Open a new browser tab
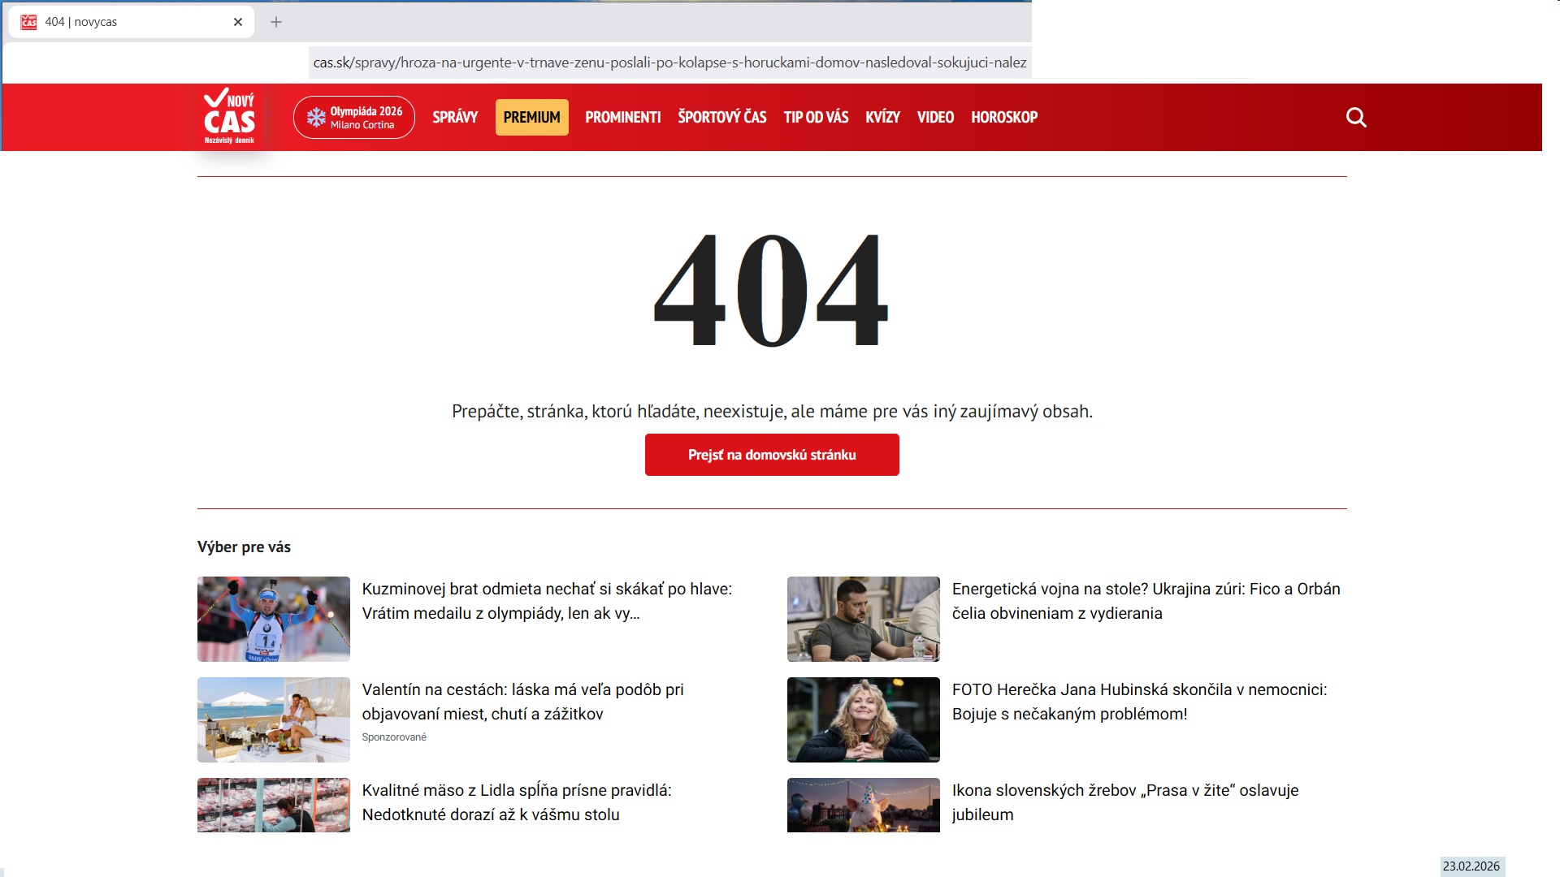This screenshot has width=1560, height=877. pyautogui.click(x=276, y=22)
